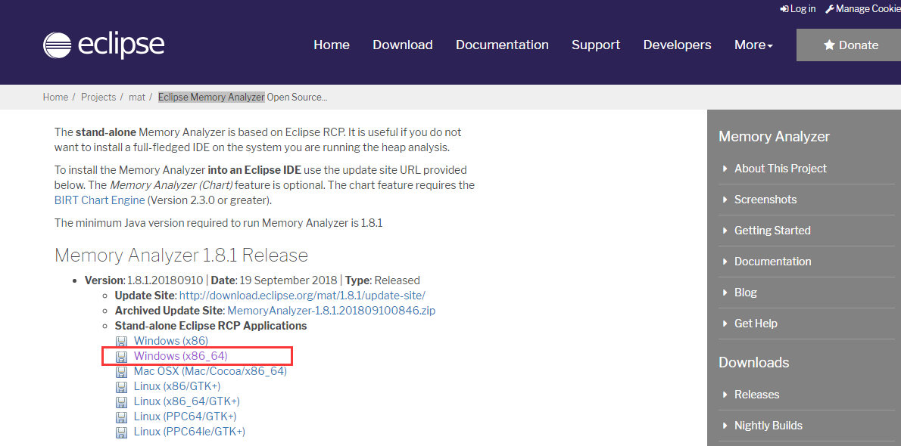901x446 pixels.
Task: Click the Donate button
Action: tap(849, 45)
